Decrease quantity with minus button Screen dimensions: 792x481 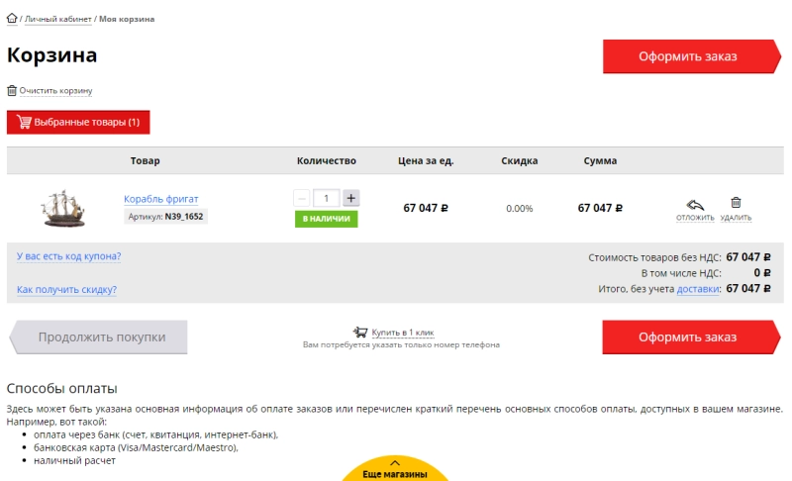302,198
